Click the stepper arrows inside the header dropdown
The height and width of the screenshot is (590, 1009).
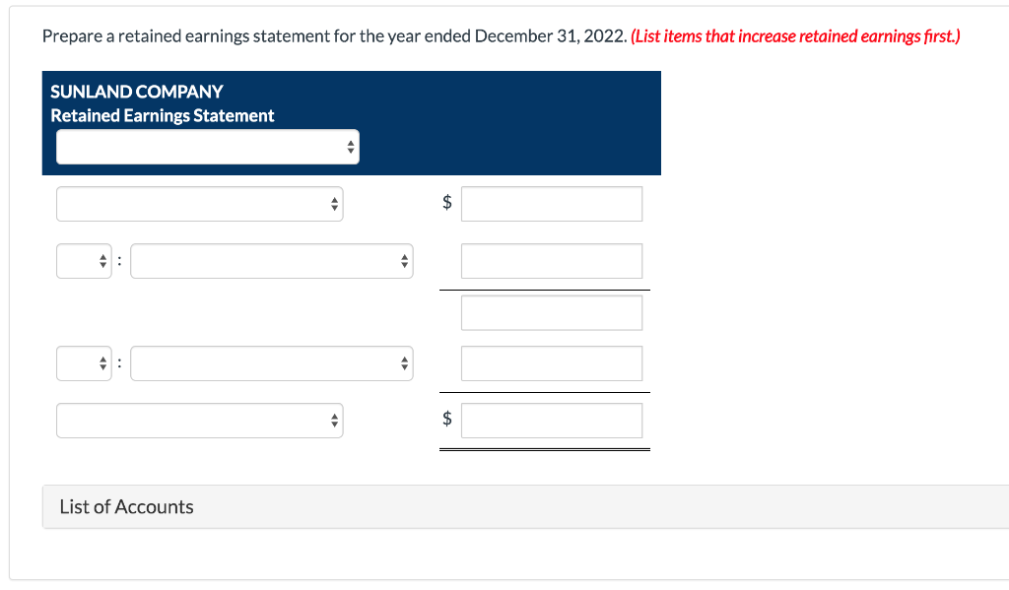[350, 146]
